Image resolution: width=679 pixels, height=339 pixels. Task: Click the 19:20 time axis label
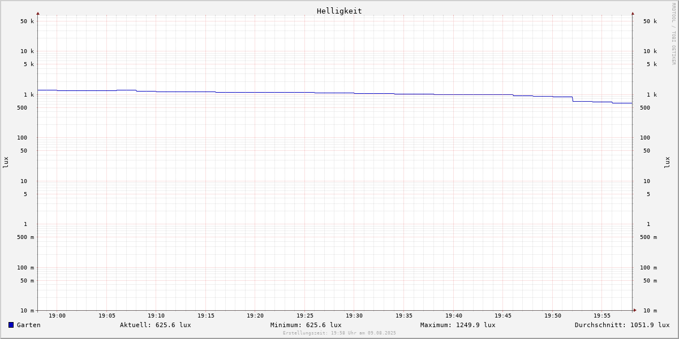[255, 316]
